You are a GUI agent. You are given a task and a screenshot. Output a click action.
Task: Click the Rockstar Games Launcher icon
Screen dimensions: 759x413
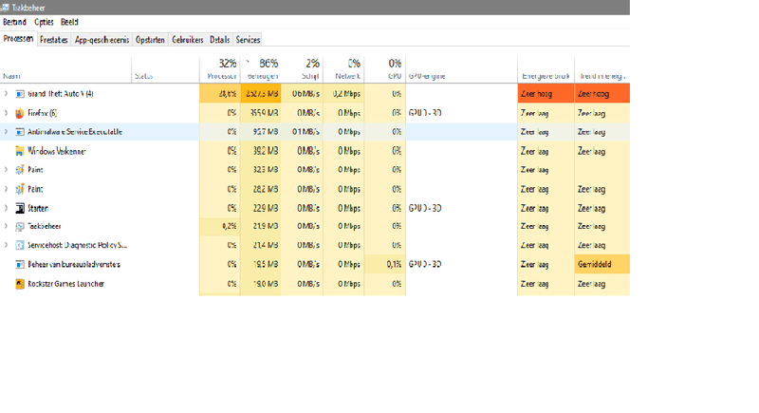point(19,284)
